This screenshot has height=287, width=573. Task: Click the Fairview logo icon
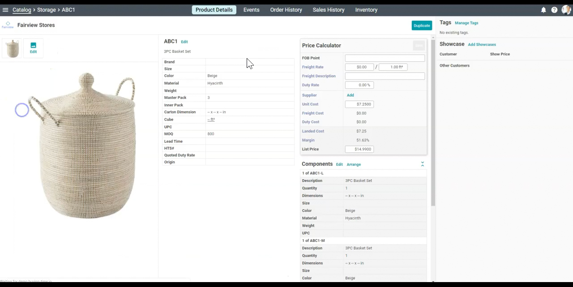[x=8, y=25]
